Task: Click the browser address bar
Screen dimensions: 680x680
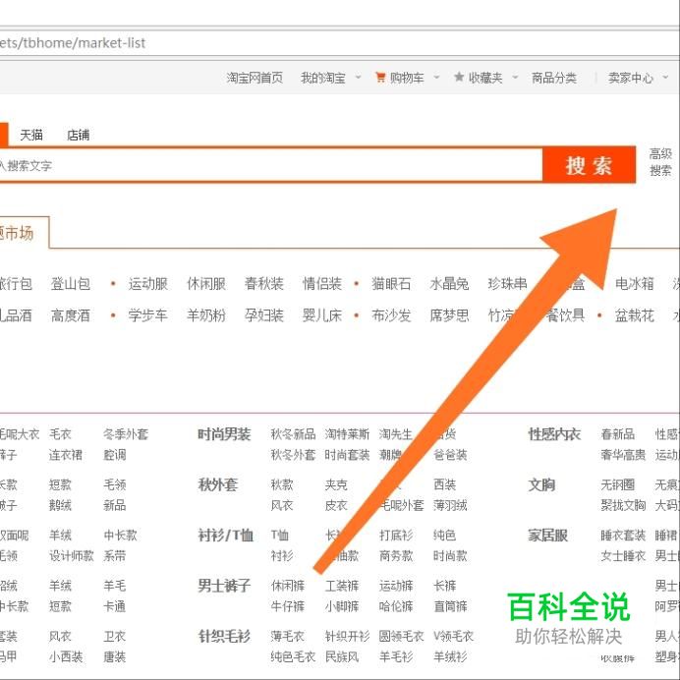Action: pos(338,43)
